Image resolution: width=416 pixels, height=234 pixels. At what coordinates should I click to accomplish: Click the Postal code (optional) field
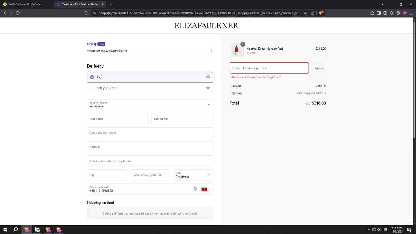150,175
